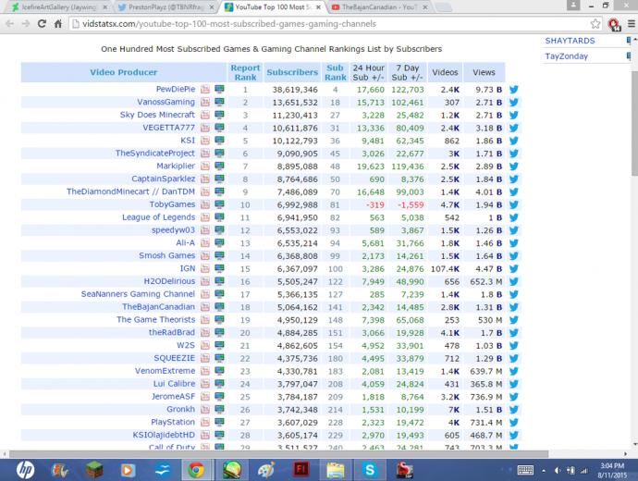The image size is (638, 481).
Task: Open the PewDiePie channel link
Action: 176,89
